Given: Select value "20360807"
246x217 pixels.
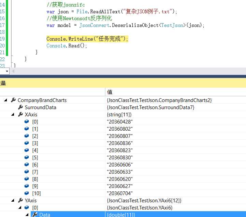Looking at the screenshot, I should pos(120,136).
